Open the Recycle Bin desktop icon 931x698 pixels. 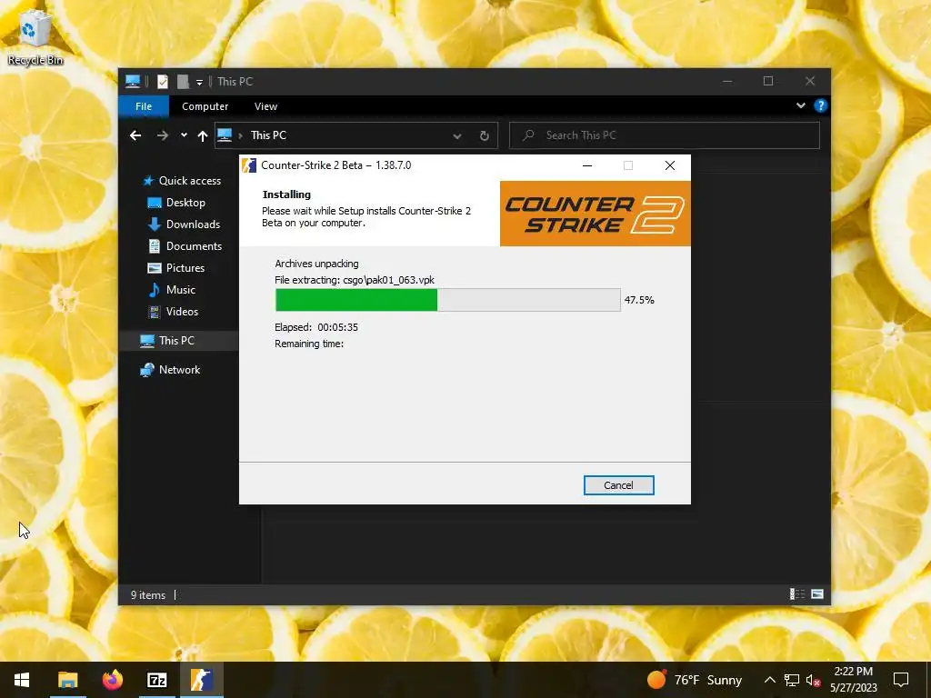[x=35, y=36]
